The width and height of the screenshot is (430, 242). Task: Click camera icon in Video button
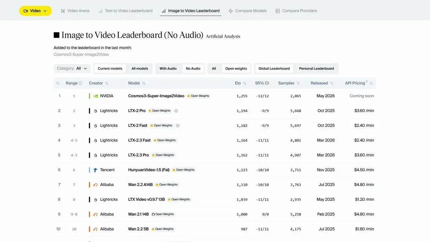pyautogui.click(x=26, y=11)
